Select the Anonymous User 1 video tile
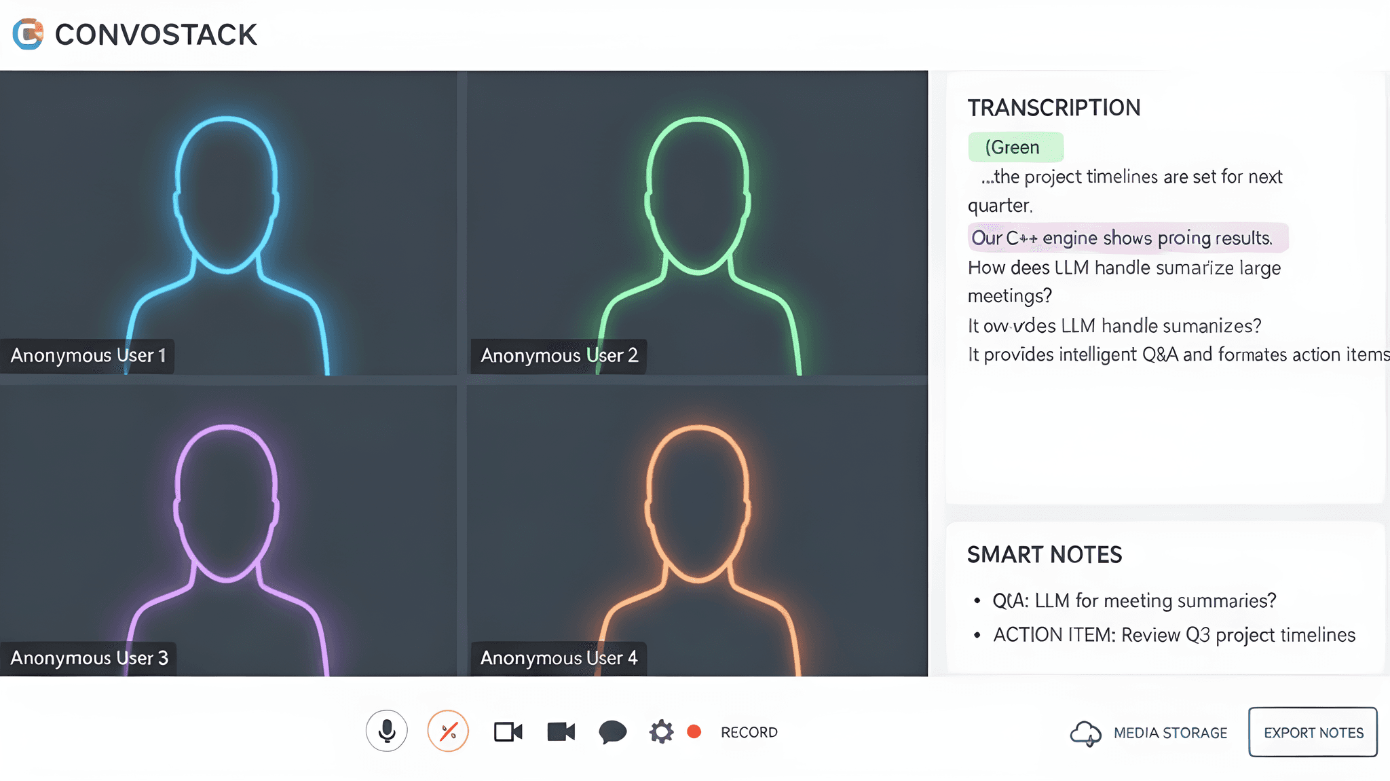Image resolution: width=1390 pixels, height=781 pixels. (x=228, y=223)
